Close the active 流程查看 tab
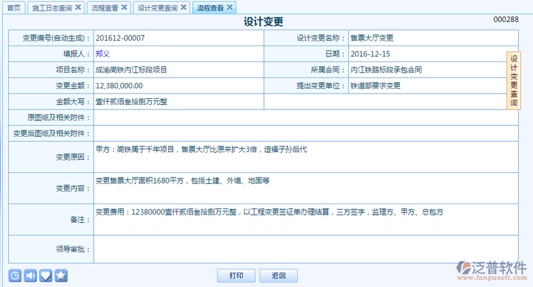533x287 pixels. pyautogui.click(x=229, y=7)
